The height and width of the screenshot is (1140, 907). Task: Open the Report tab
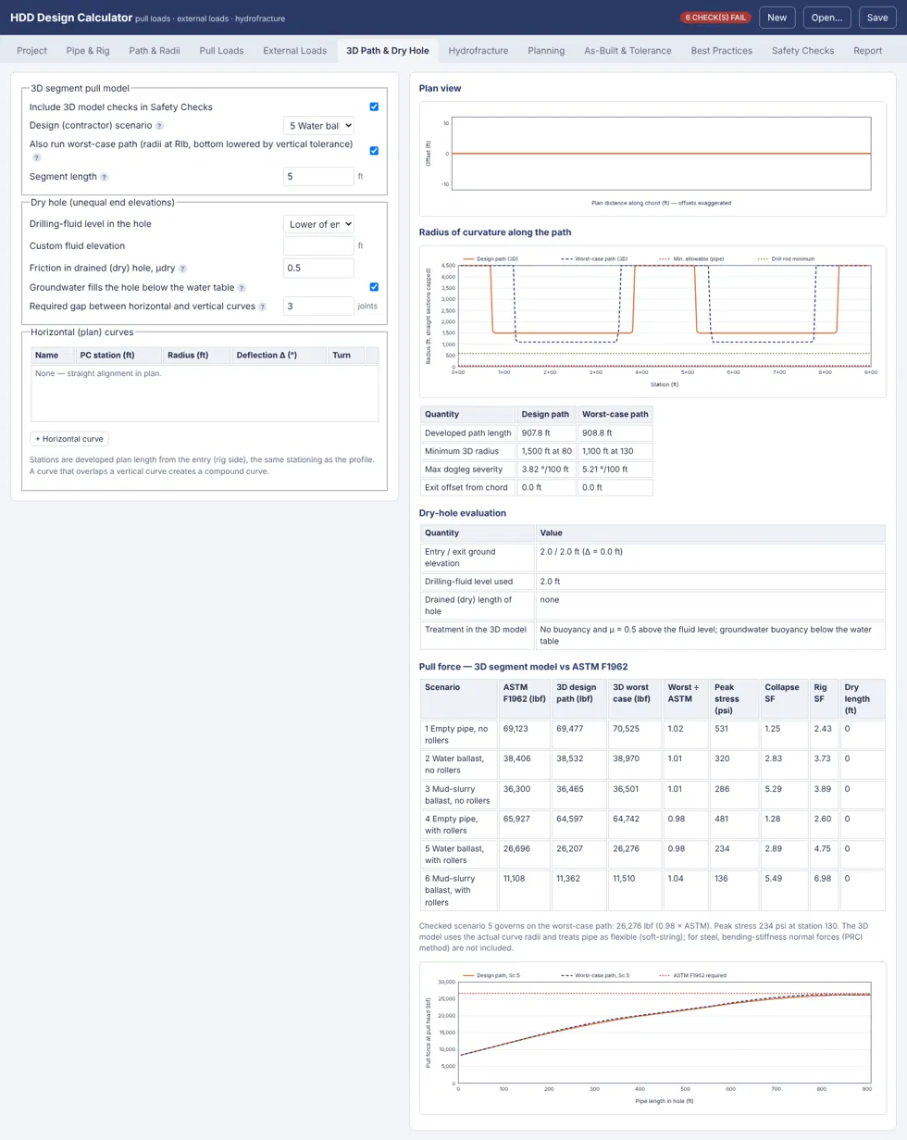(868, 51)
